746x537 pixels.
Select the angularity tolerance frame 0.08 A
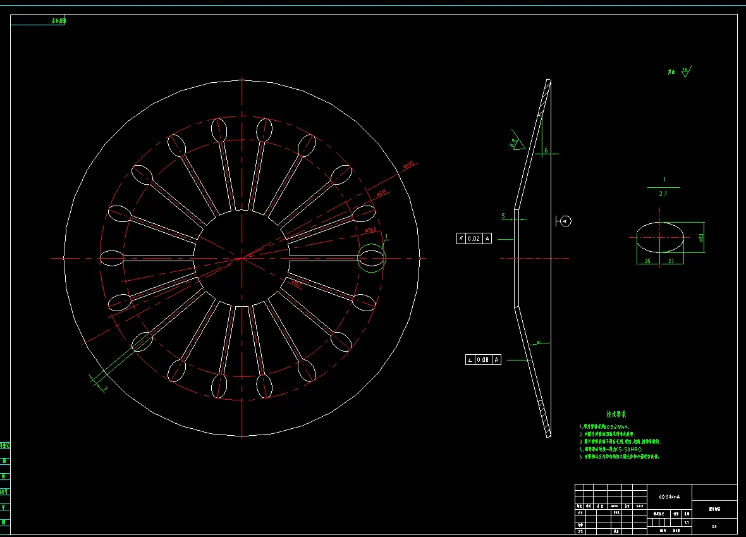click(483, 359)
